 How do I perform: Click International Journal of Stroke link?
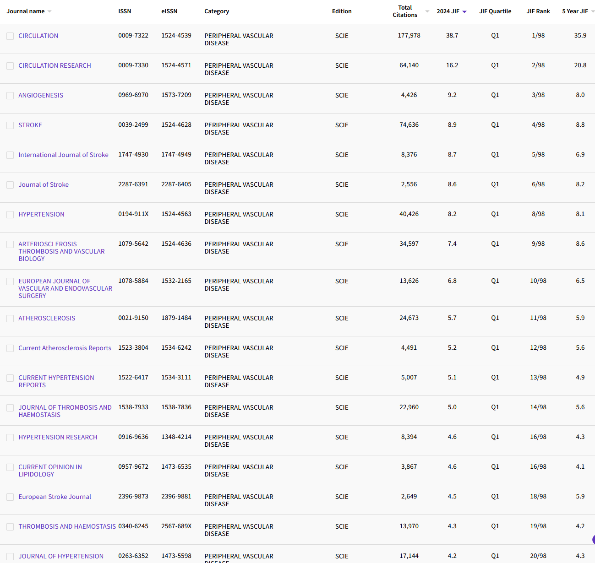[63, 155]
